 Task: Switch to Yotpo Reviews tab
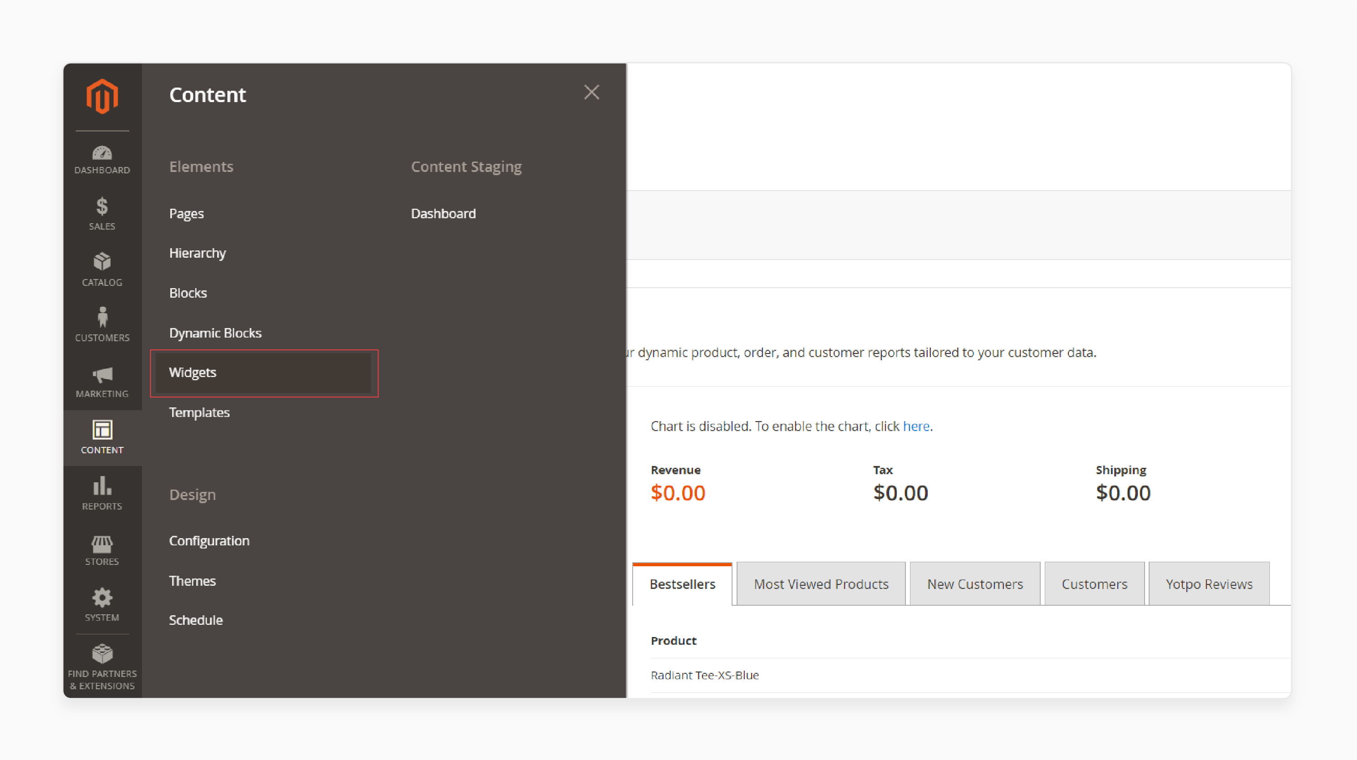(1209, 584)
